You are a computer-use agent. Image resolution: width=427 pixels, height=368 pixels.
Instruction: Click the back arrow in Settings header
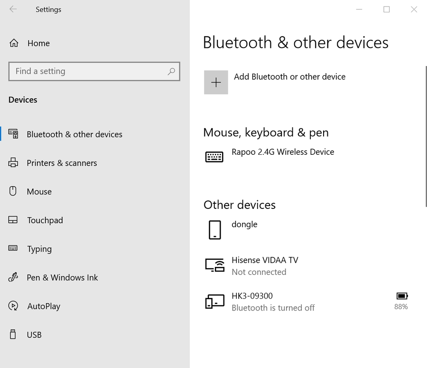point(13,9)
